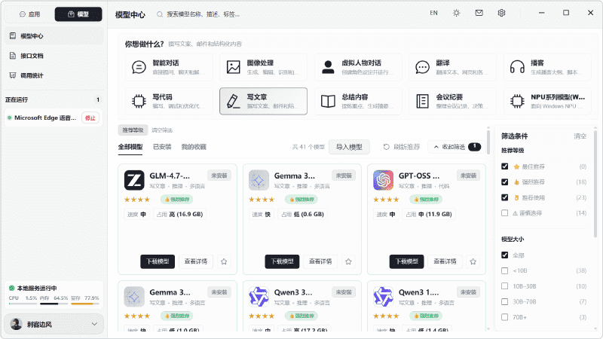The image size is (603, 339).
Task: Click the model list vertical scrollbar
Action: click(x=488, y=142)
